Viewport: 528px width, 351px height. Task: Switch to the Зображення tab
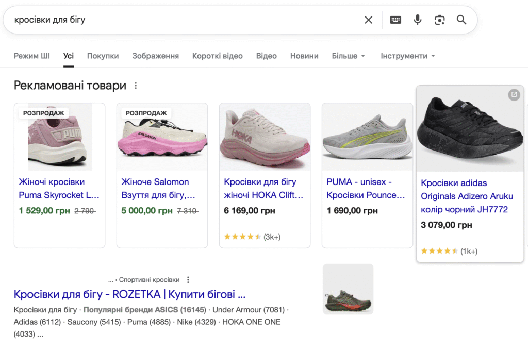(x=155, y=56)
